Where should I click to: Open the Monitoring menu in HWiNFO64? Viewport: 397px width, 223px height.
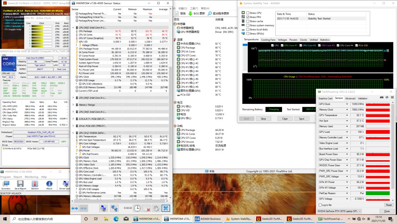[31, 177]
